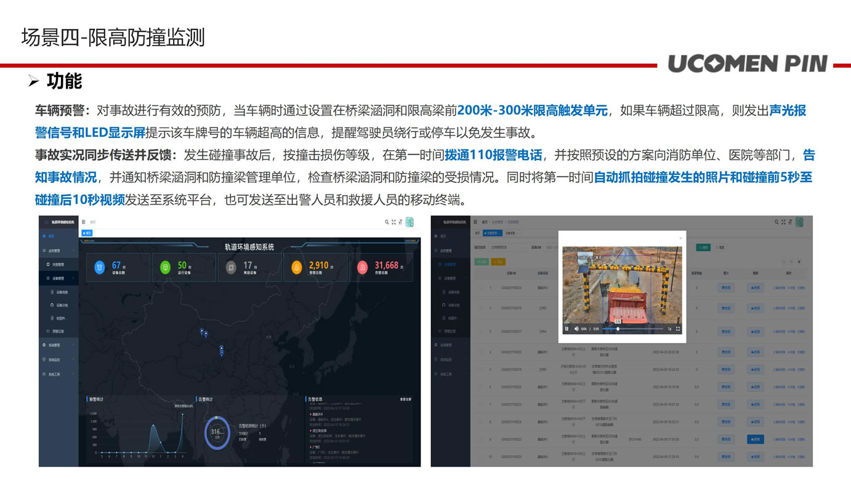Click red 告警总数 31,668 alarm icon
Screen dimensions: 851x479
click(x=363, y=267)
